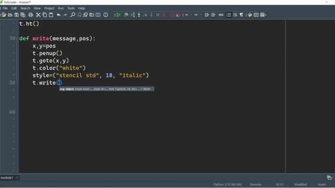Open the Tools menu

pos(71,8)
